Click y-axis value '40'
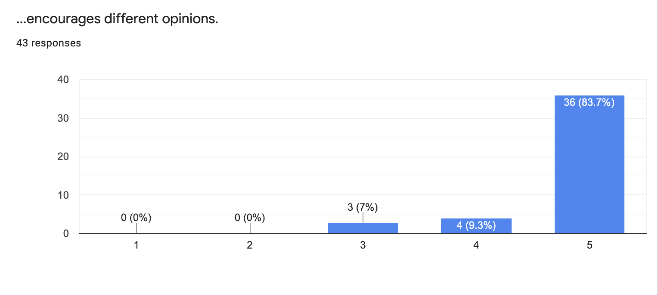The image size is (658, 295). click(63, 80)
